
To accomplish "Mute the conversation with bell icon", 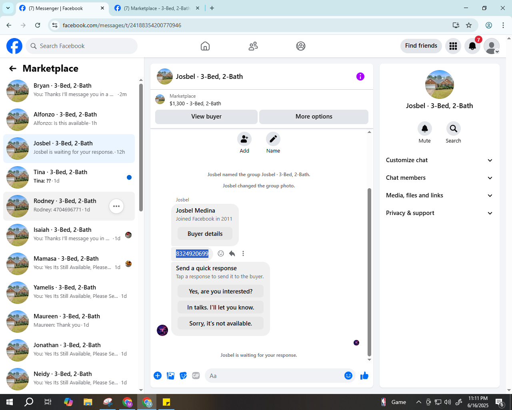I will [x=425, y=129].
